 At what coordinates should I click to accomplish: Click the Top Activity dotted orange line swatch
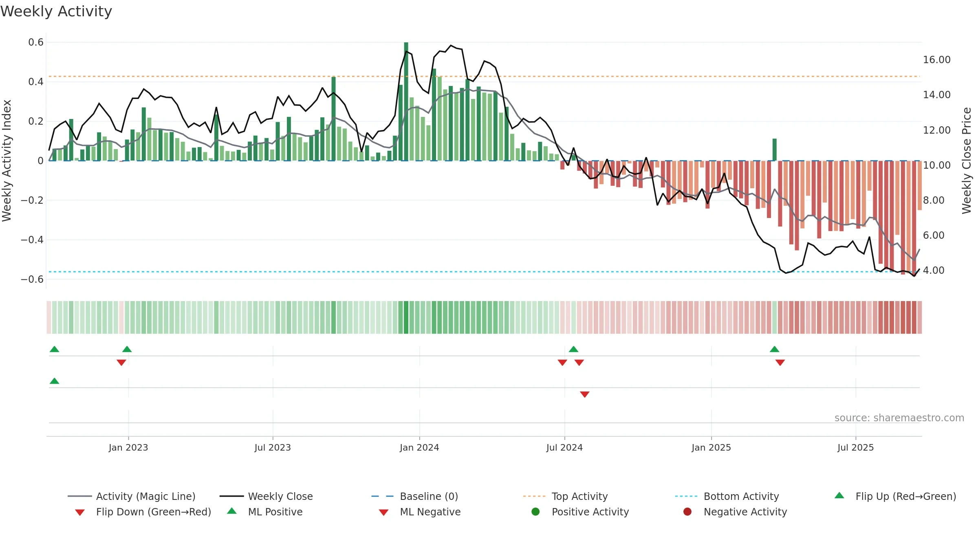coord(534,496)
